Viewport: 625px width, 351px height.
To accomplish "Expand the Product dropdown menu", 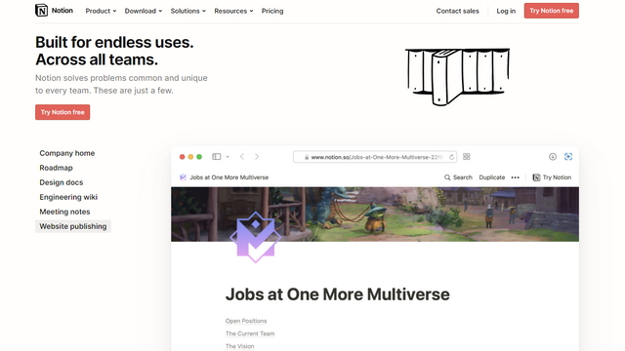I will coord(101,11).
